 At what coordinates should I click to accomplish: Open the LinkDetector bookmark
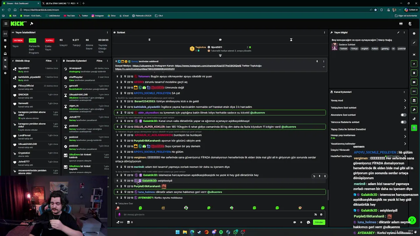pos(52,16)
